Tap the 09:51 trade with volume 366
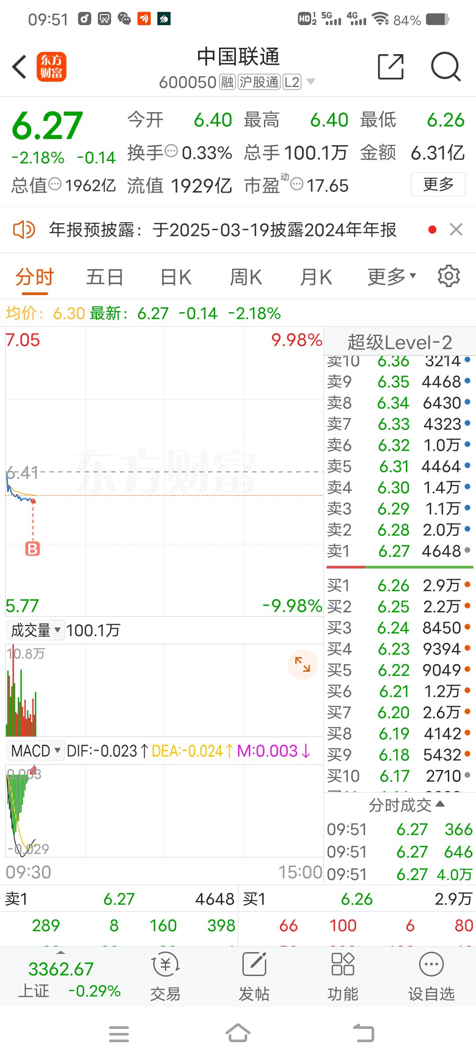This screenshot has width=476, height=1062. coord(400,830)
